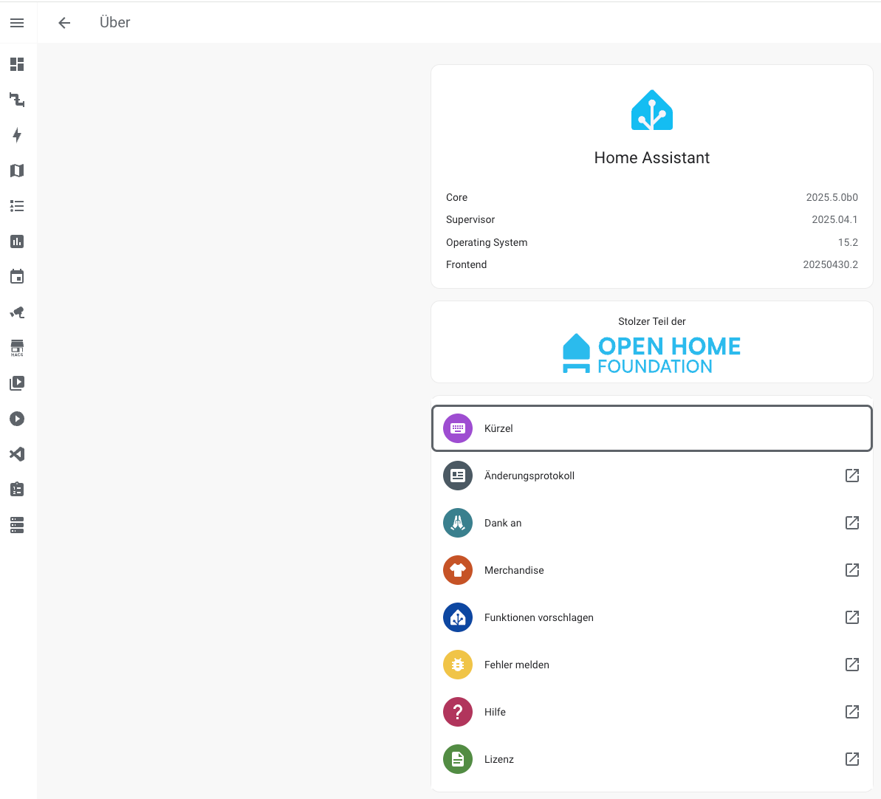
Task: Click external link icon for Fehler melden
Action: [851, 664]
